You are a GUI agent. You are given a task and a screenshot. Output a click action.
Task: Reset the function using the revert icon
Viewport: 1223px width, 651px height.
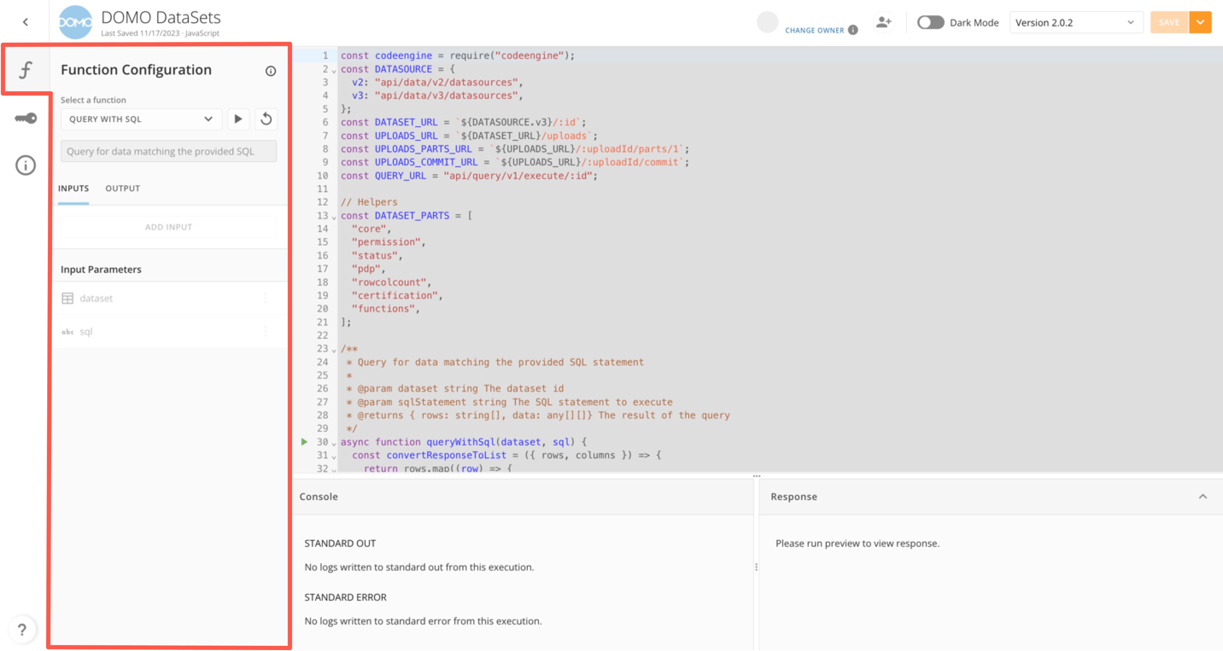tap(266, 119)
